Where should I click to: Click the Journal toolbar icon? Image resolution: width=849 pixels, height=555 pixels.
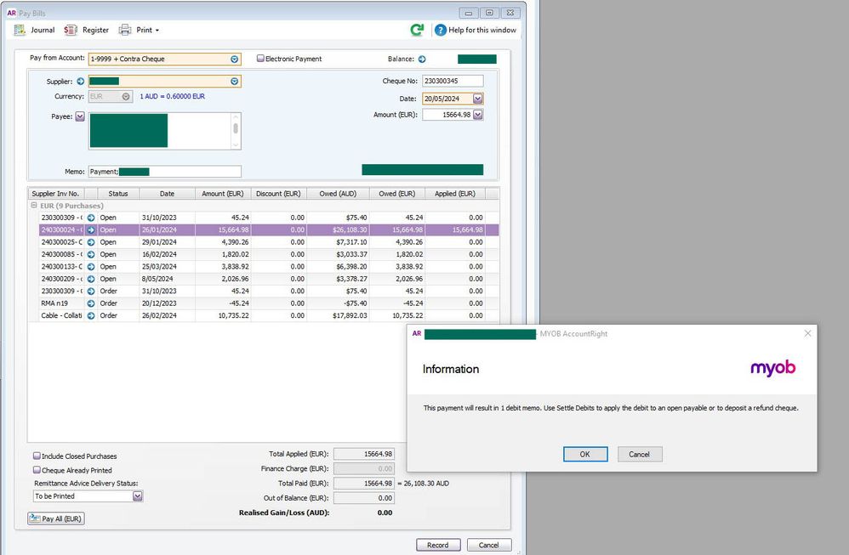point(20,30)
